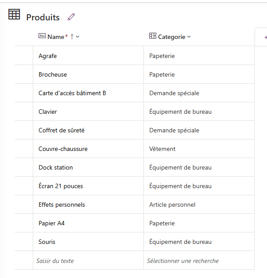
Task: Open the Sélectionner une recherche lookup field
Action: click(x=199, y=260)
